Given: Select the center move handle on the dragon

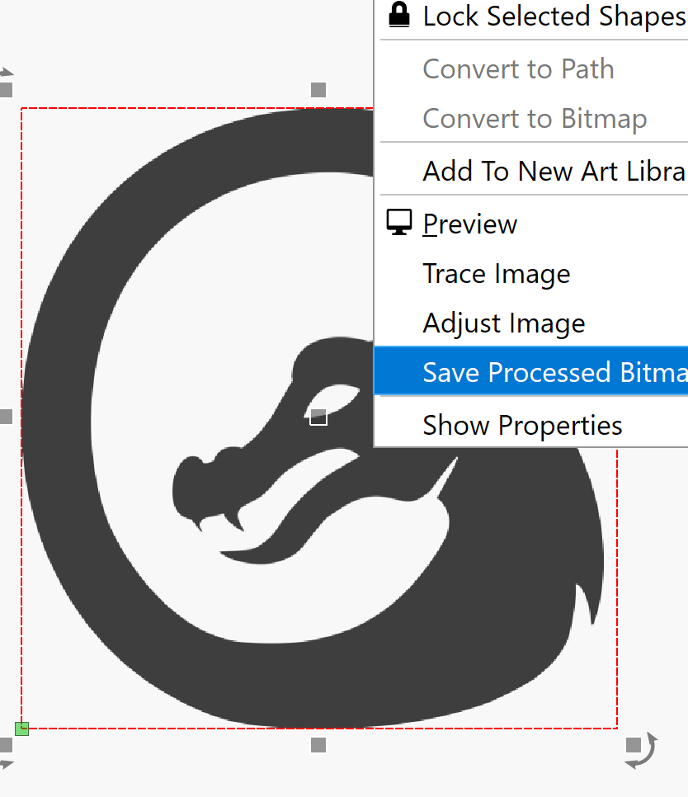Looking at the screenshot, I should click(x=318, y=417).
